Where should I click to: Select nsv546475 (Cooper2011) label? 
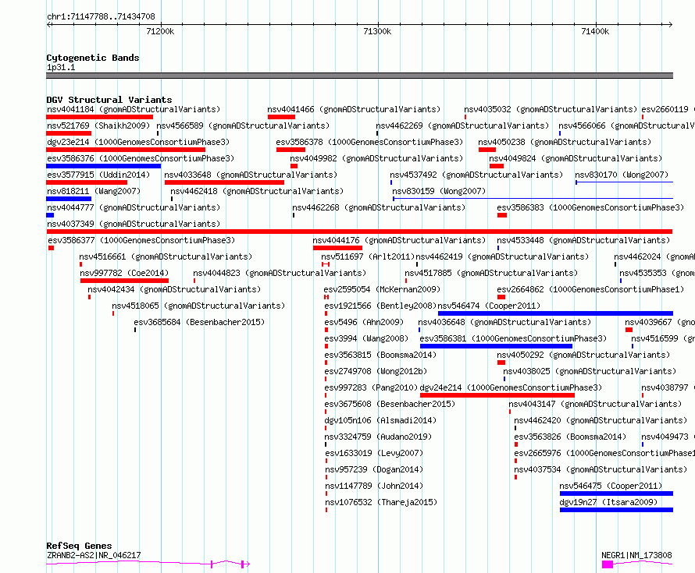(611, 486)
